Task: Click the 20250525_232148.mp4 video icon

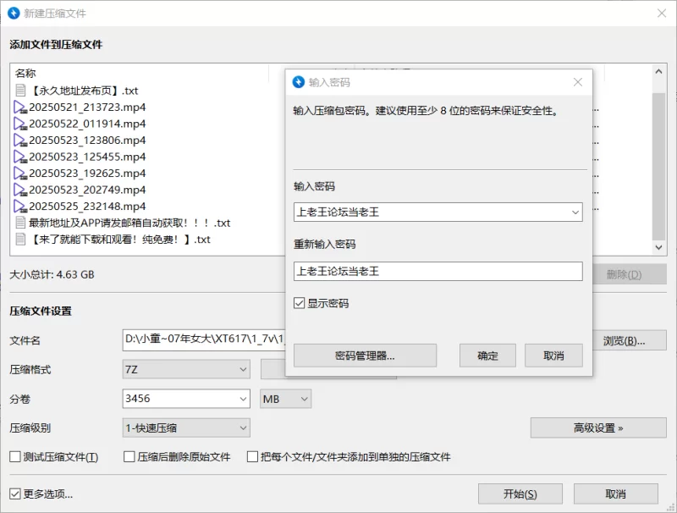Action: [21, 207]
